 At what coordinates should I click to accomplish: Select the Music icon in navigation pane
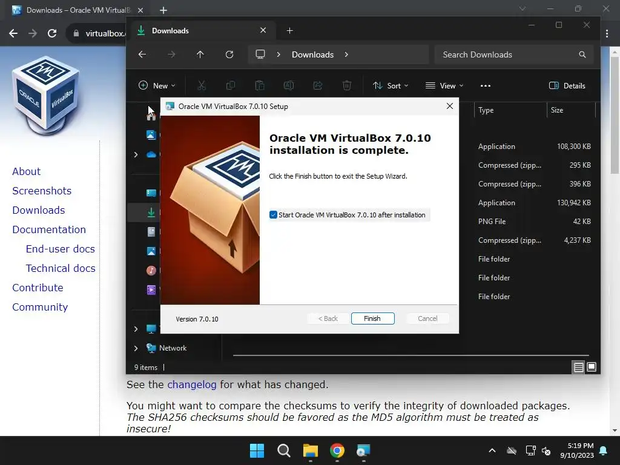coord(151,271)
